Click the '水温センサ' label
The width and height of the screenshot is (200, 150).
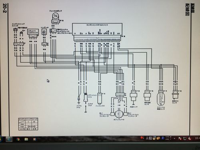(x=134, y=107)
